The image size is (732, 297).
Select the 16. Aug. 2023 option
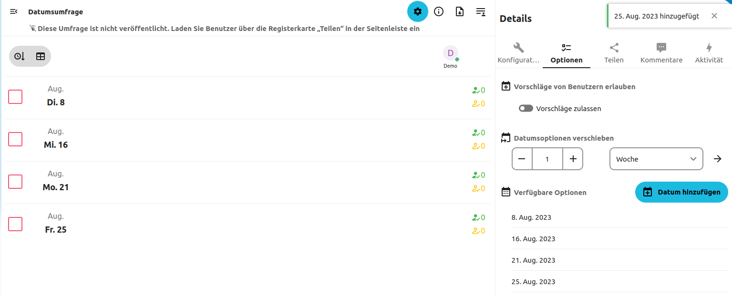(534, 239)
